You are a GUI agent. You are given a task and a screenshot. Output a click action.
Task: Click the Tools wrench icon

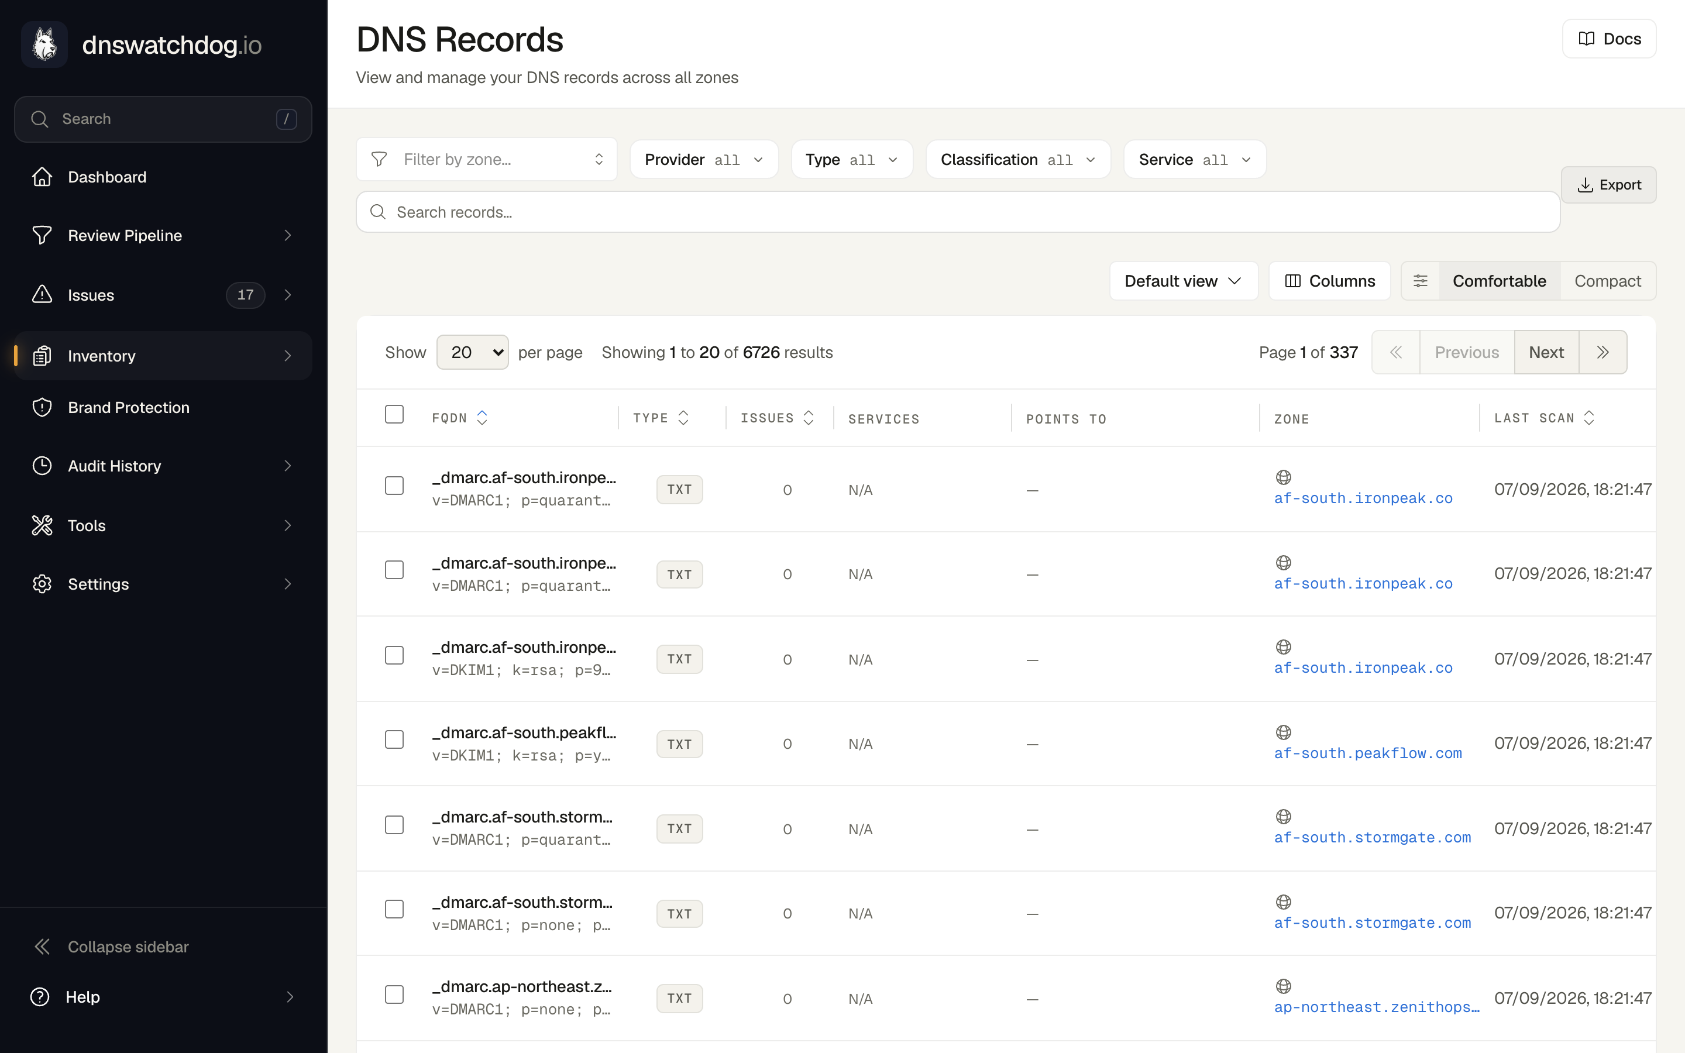coord(42,525)
